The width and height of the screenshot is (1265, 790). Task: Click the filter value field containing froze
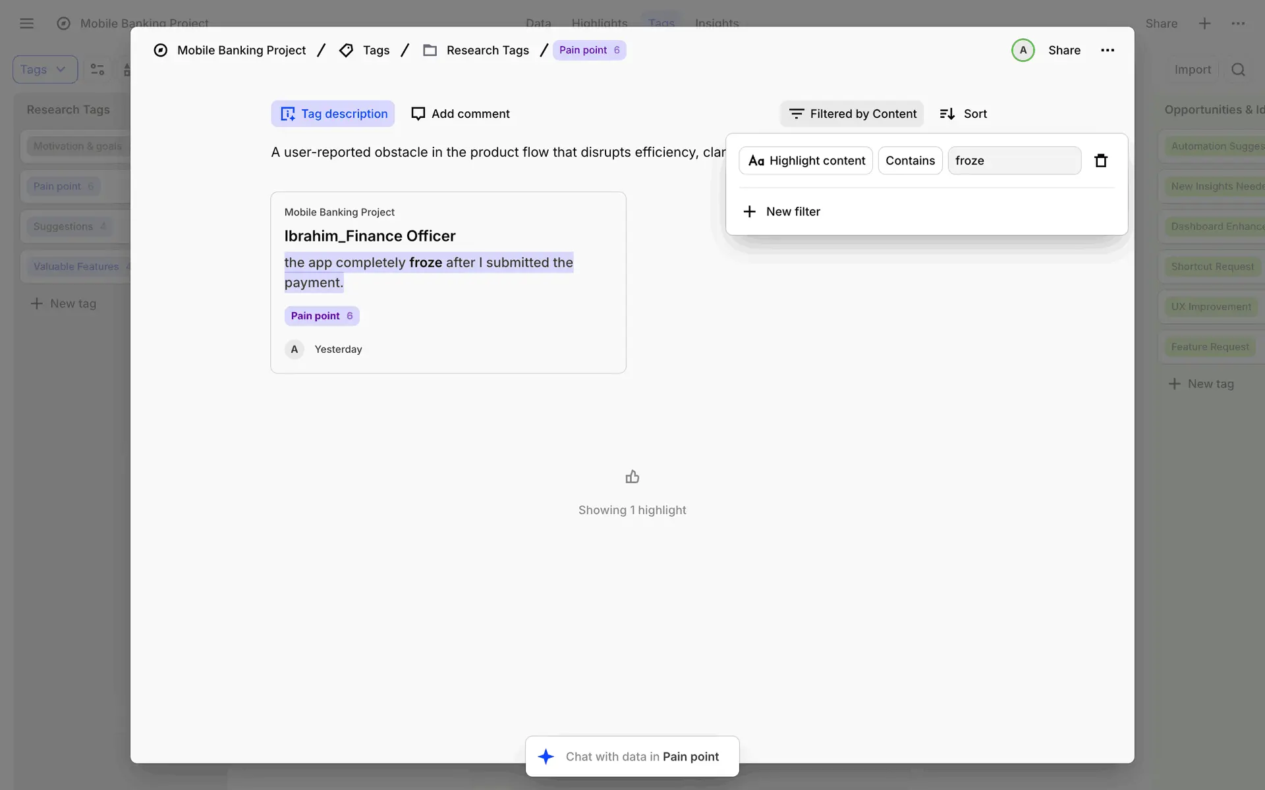1013,161
